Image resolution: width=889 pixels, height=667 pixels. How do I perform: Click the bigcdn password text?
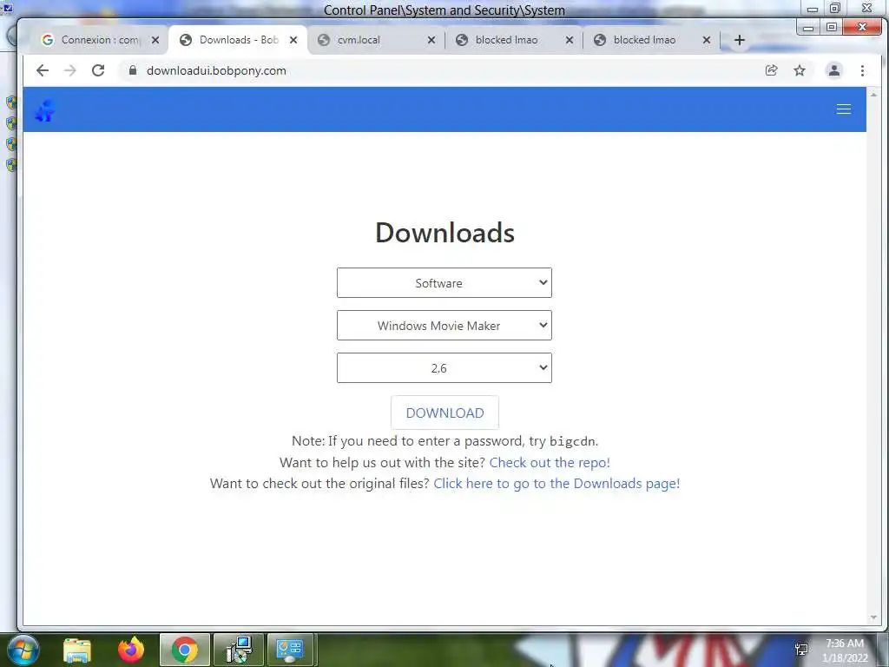pos(572,441)
